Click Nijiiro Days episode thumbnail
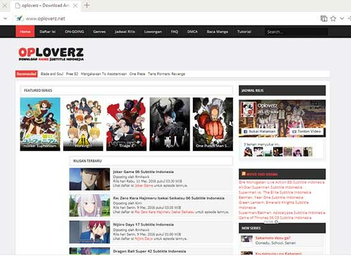Image resolution: width=351 pixels, height=257 pixels. (x=89, y=232)
